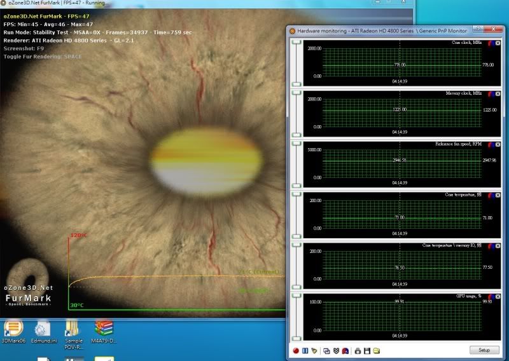Image resolution: width=509 pixels, height=361 pixels.
Task: Click the help question mark in monitoring title bar
Action: click(x=478, y=29)
